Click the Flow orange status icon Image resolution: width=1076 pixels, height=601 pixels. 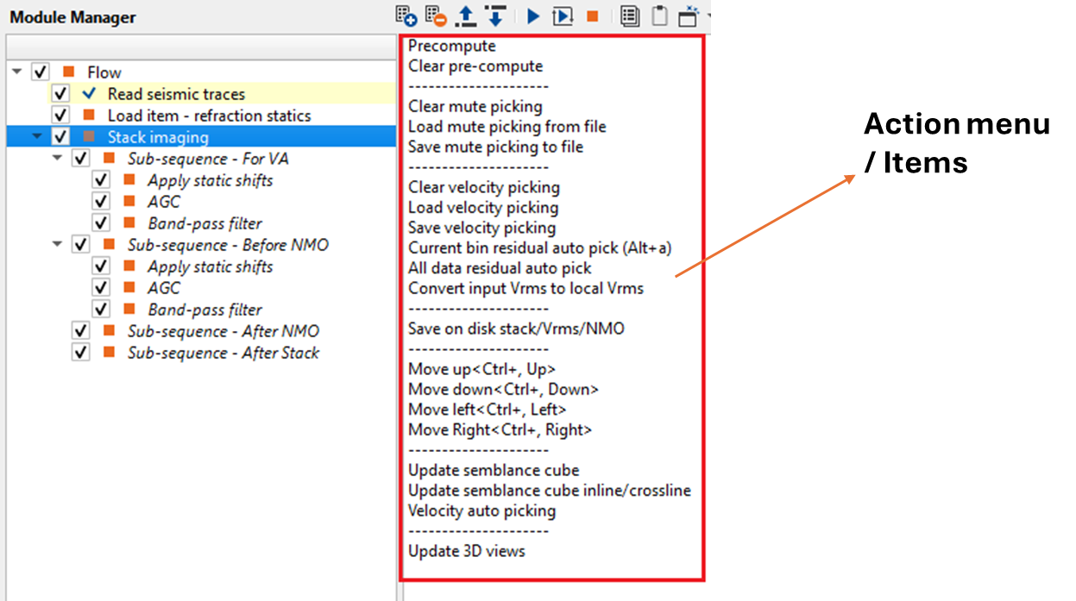tap(68, 72)
